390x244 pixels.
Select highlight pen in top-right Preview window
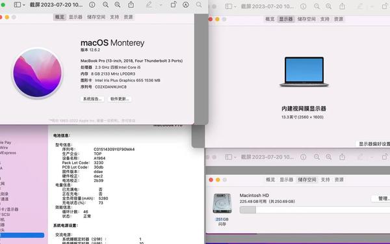[360, 7]
